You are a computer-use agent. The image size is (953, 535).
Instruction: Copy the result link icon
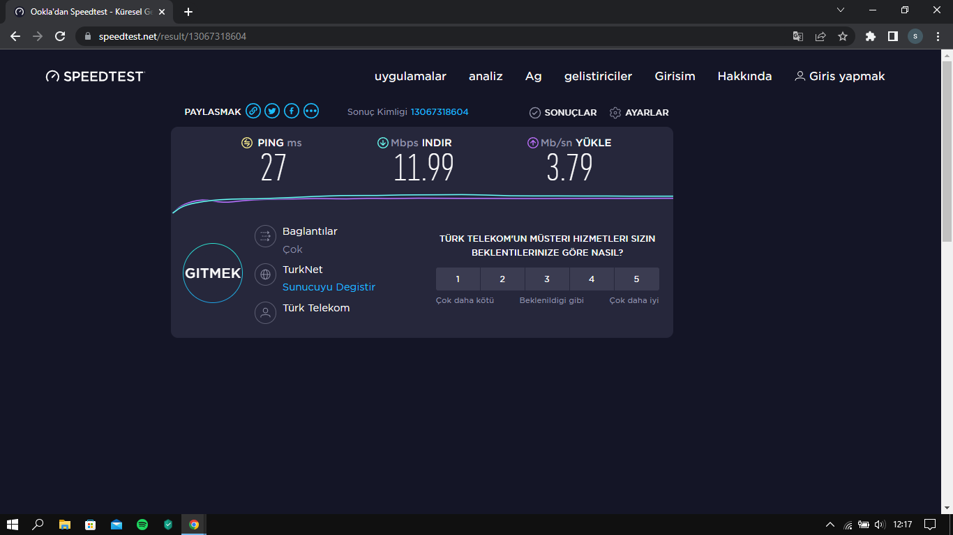click(253, 111)
